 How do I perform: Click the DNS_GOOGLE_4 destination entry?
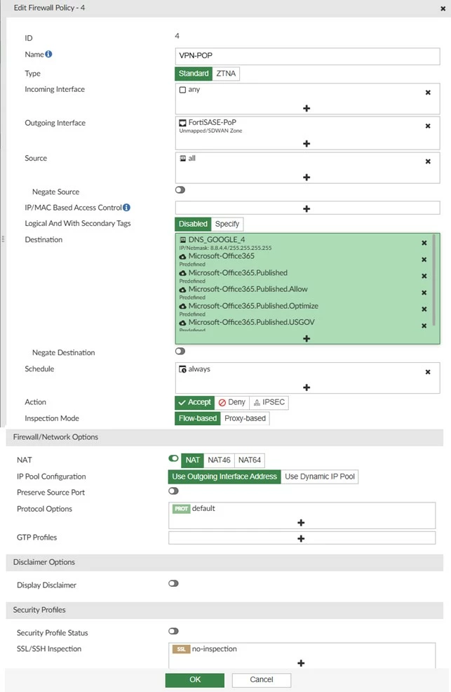tap(225, 243)
